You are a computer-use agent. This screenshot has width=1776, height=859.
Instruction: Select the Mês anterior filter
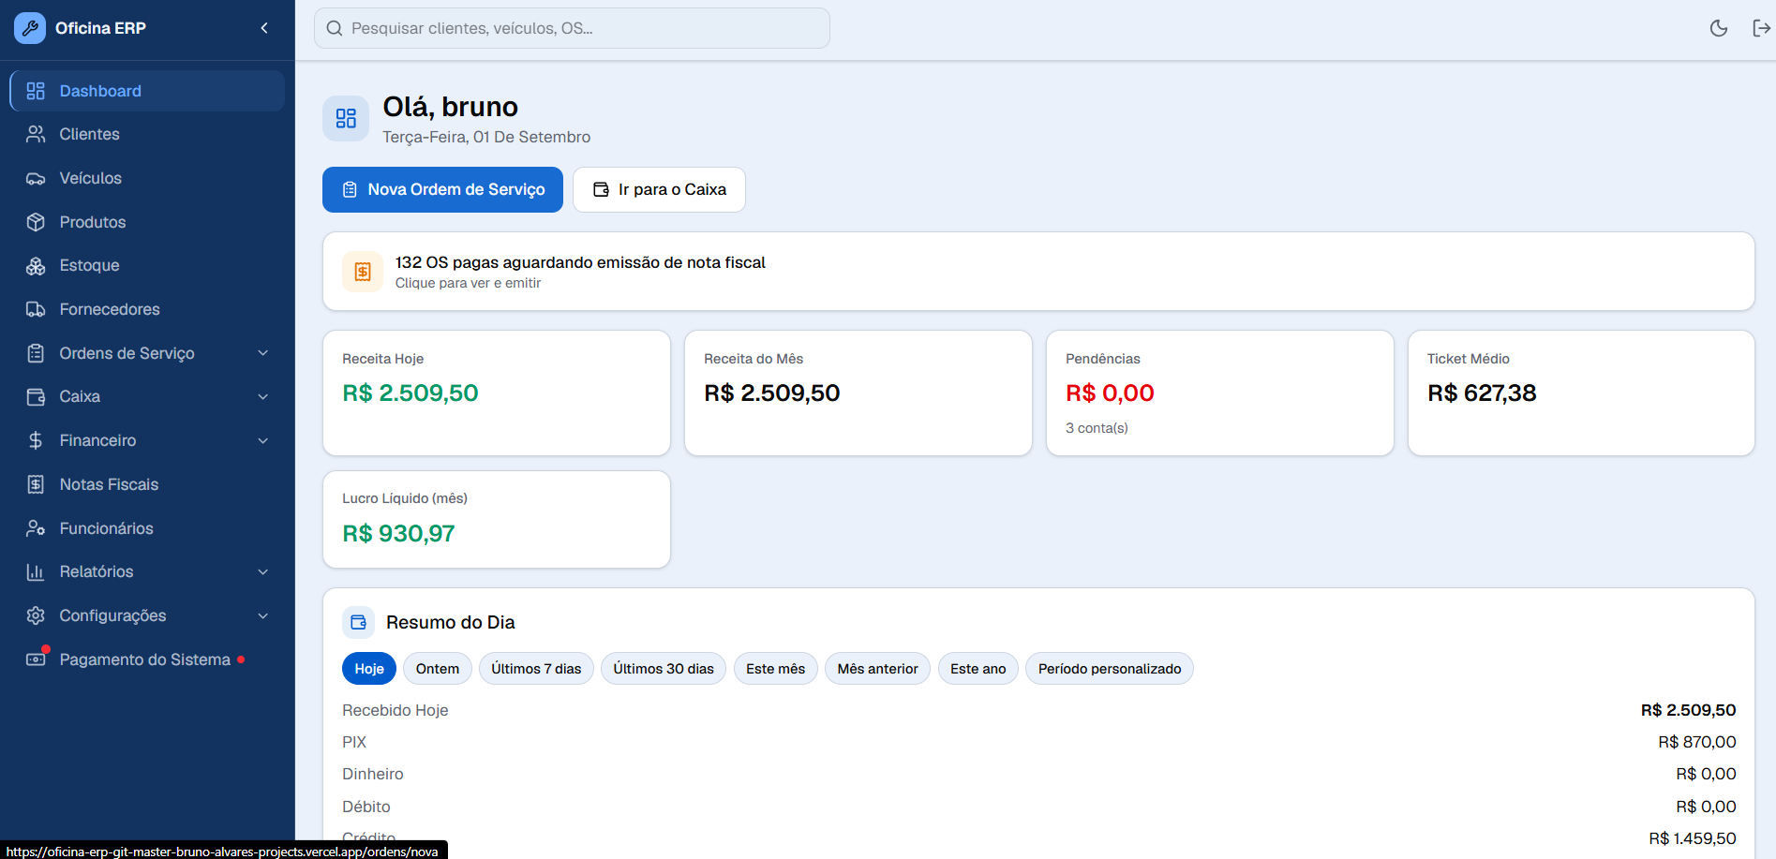877,669
